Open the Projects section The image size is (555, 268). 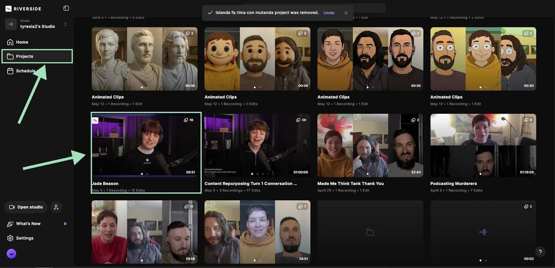point(37,56)
